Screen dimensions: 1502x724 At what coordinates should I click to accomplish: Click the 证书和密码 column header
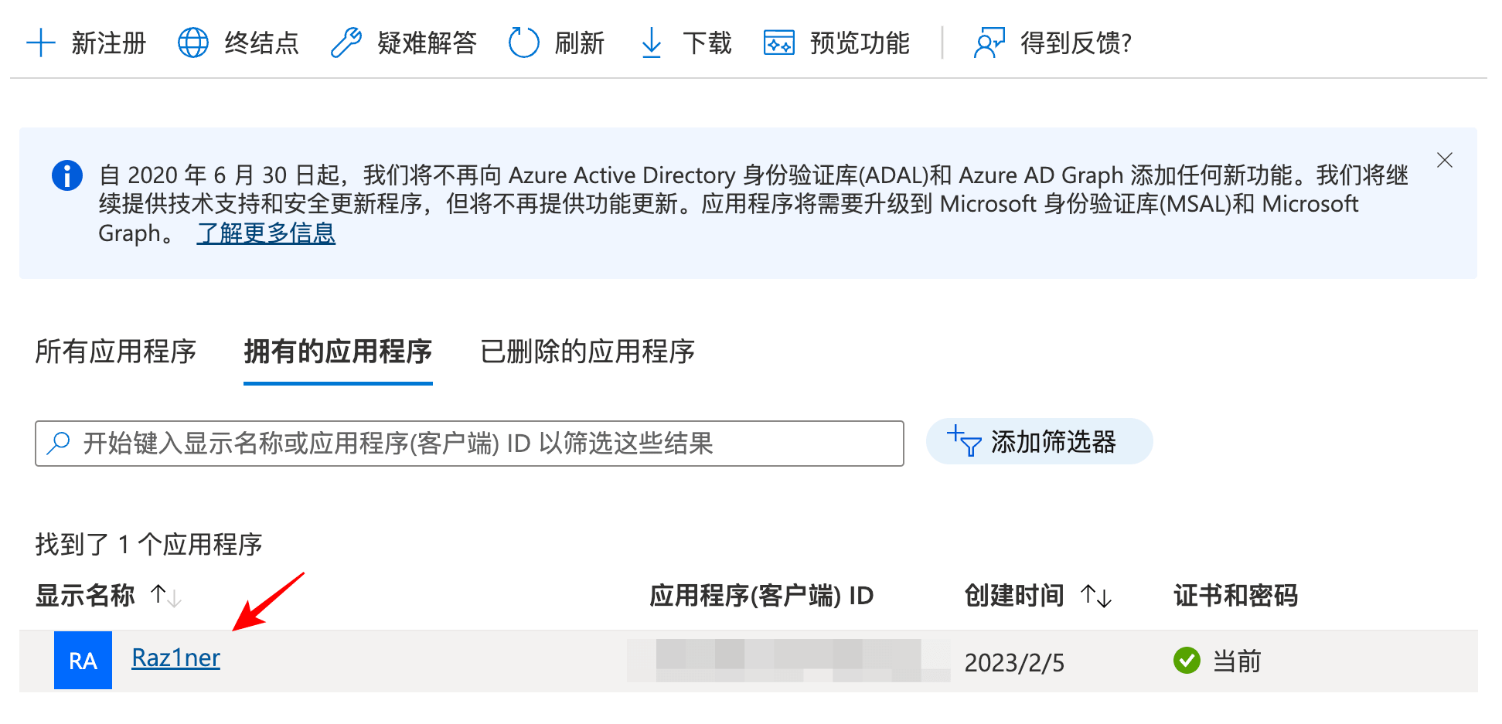1235,596
